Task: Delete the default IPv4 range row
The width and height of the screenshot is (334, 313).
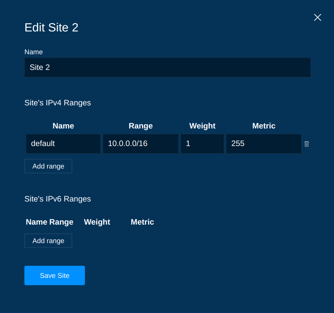Action: [x=307, y=144]
